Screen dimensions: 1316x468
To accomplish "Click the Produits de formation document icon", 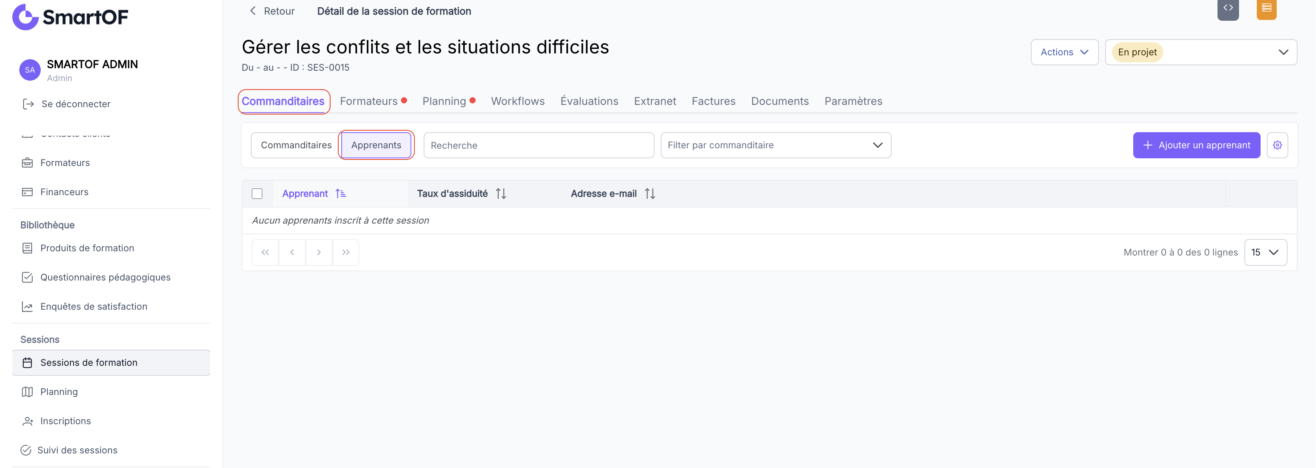I will pos(27,248).
